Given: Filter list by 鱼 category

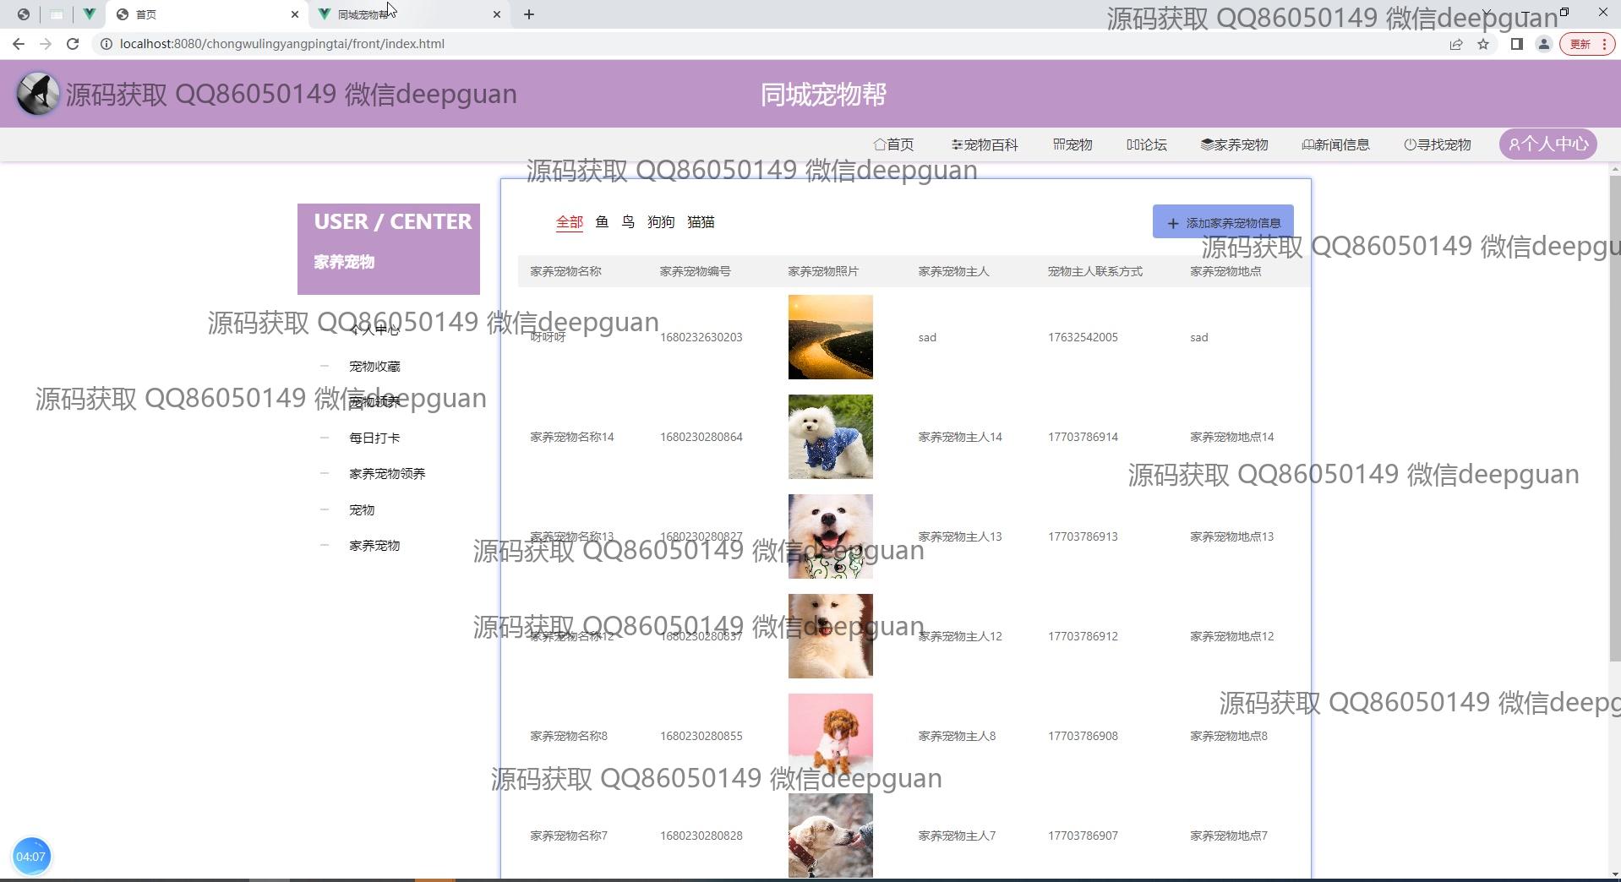Looking at the screenshot, I should [x=602, y=222].
